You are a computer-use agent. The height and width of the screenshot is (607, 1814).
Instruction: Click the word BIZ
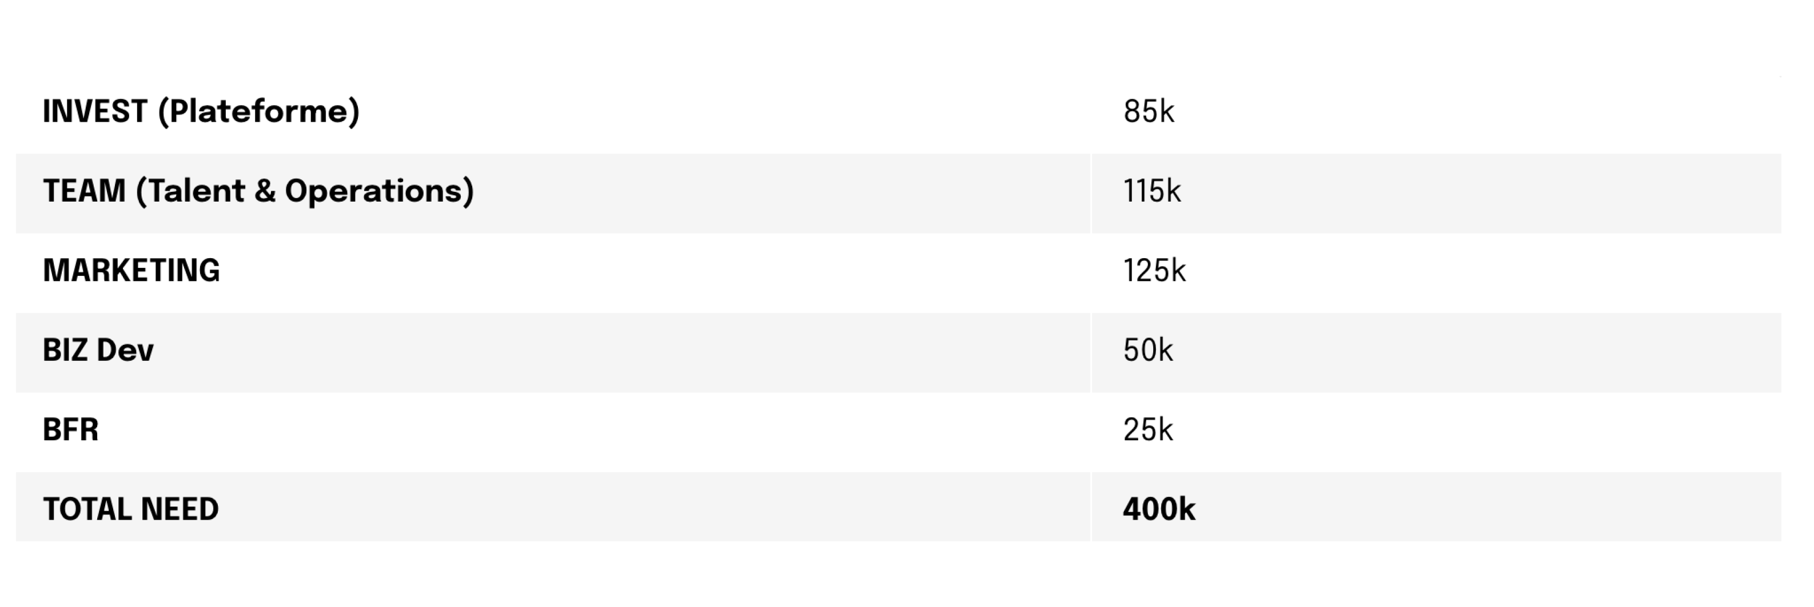pyautogui.click(x=66, y=350)
